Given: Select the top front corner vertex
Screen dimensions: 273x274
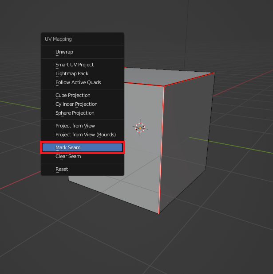Looking at the screenshot, I should (164, 86).
